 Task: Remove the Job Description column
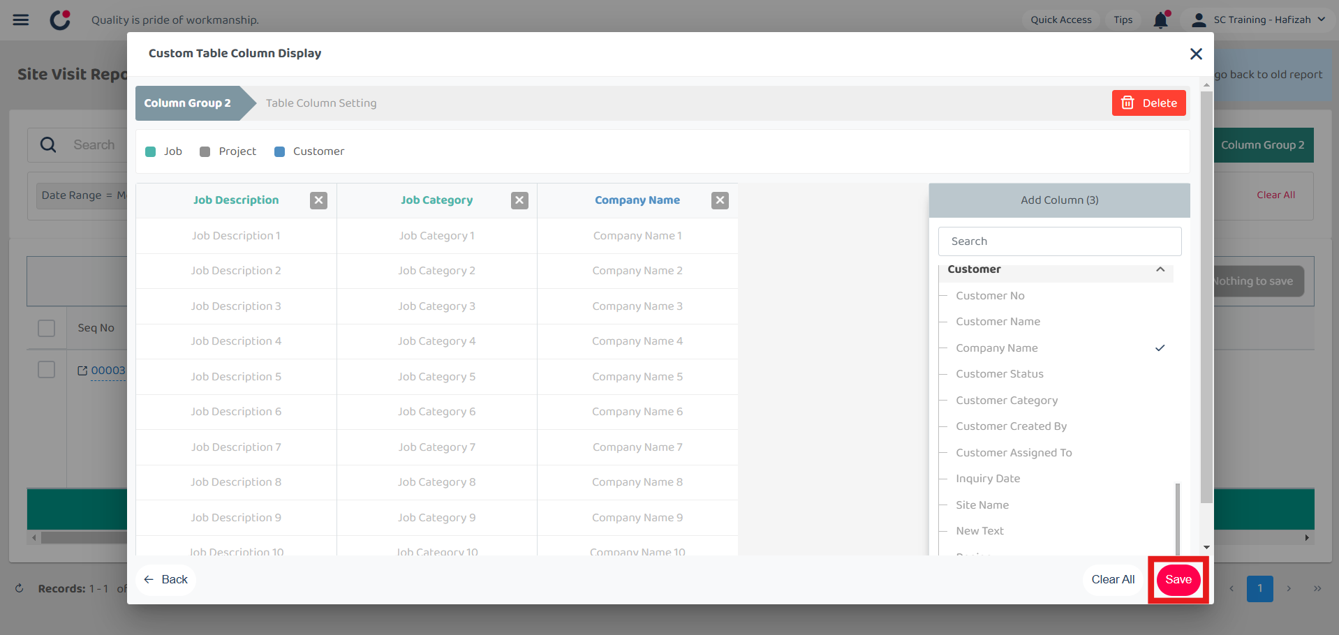[x=318, y=201]
